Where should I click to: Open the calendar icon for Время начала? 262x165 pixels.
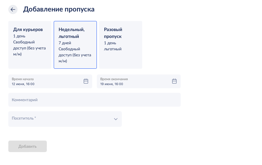click(x=86, y=81)
